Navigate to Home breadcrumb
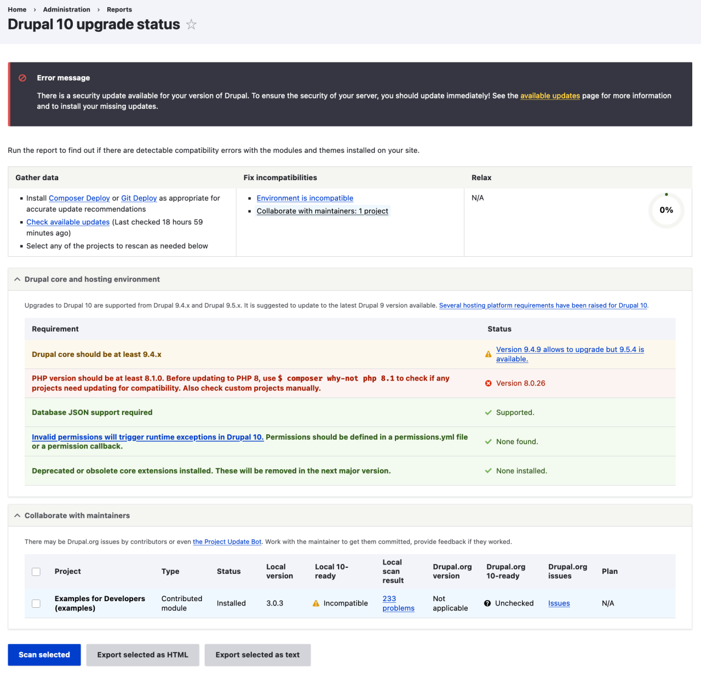701x674 pixels. 17,9
